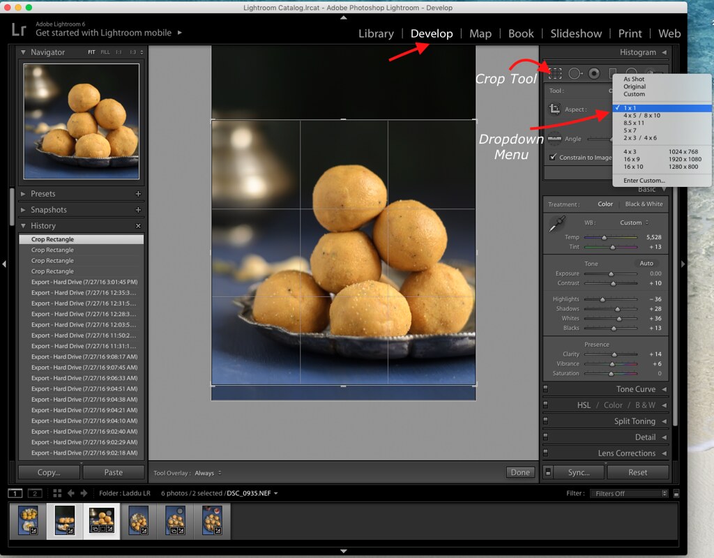Screen dimensions: 714x558
Task: Open the Filters Off dropdown
Action: (628, 493)
